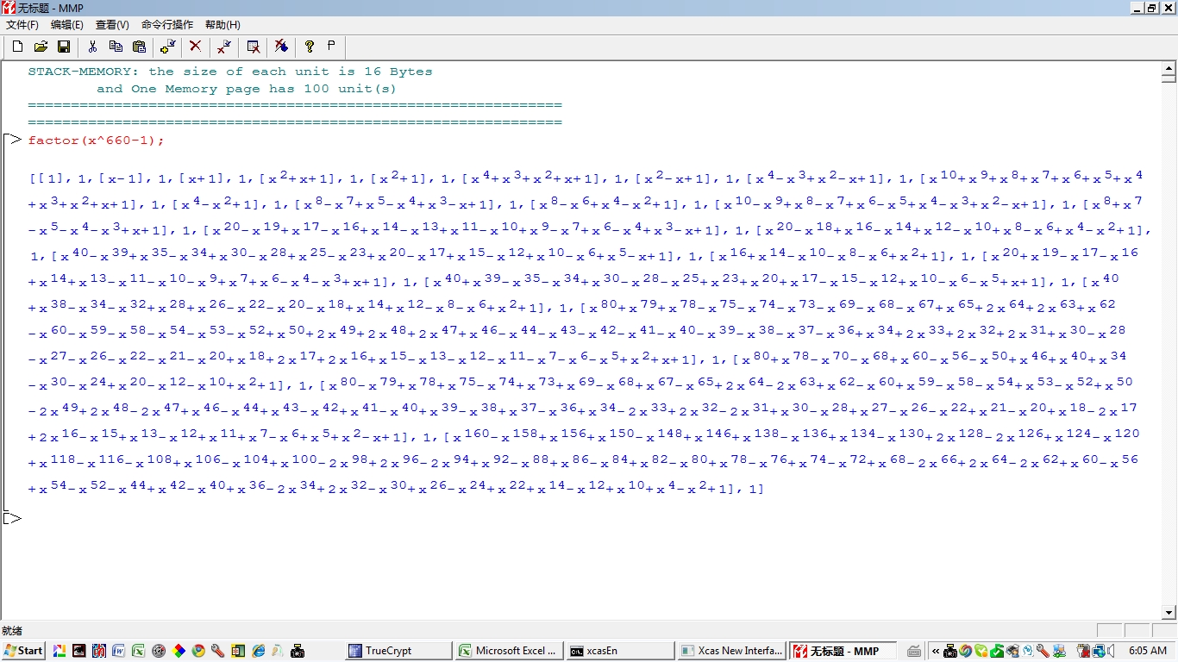Click the Windows Start button
This screenshot has height=662, width=1178.
[x=23, y=651]
